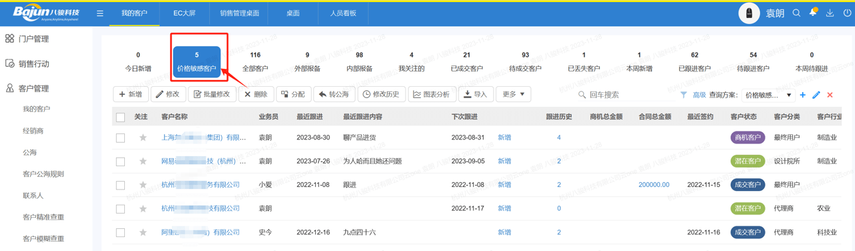Image resolution: width=855 pixels, height=251 pixels.
Task: Select the 待跟进客户 filter tile
Action: pyautogui.click(x=753, y=62)
